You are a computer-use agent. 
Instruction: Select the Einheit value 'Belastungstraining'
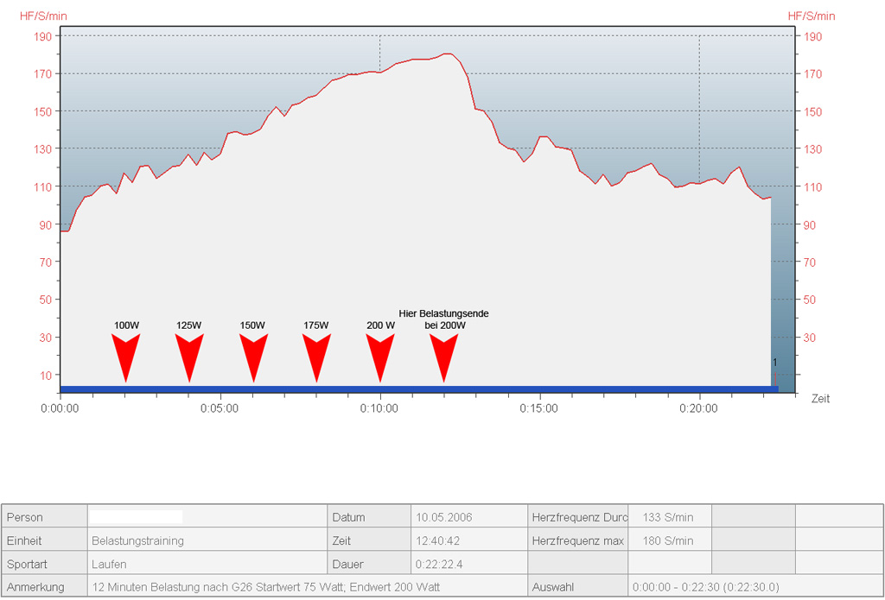click(x=137, y=540)
